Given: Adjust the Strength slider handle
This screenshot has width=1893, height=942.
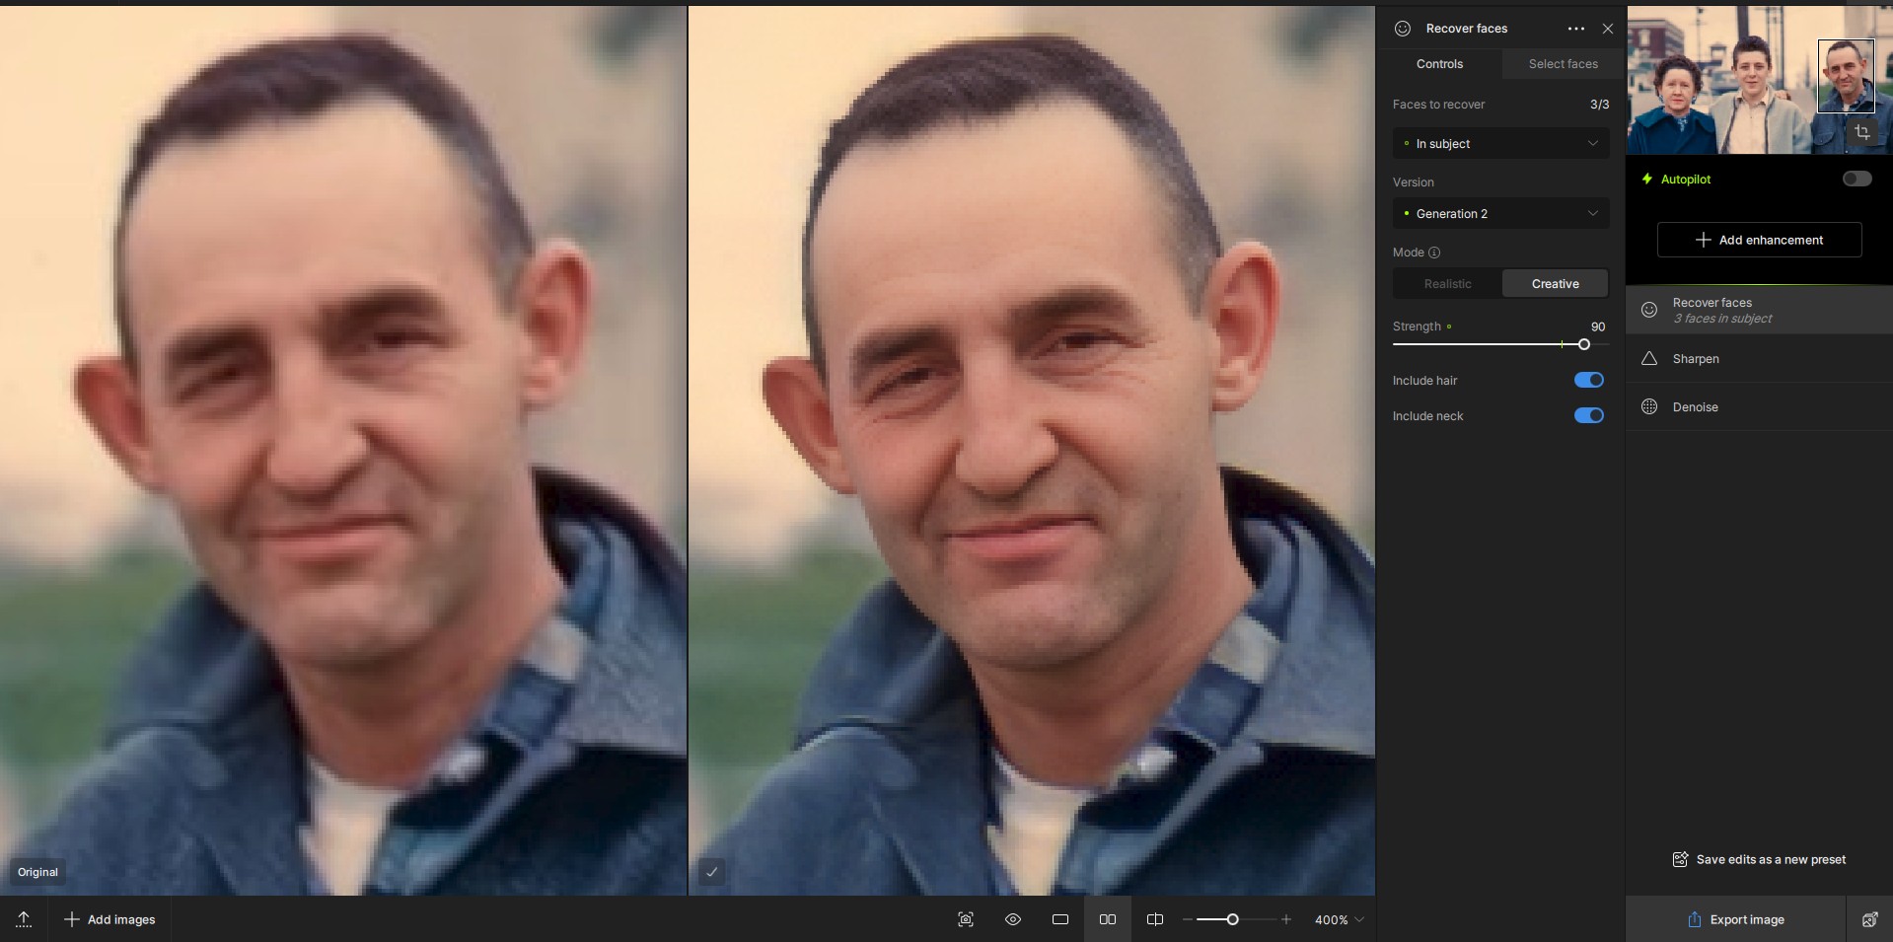Looking at the screenshot, I should (x=1583, y=344).
